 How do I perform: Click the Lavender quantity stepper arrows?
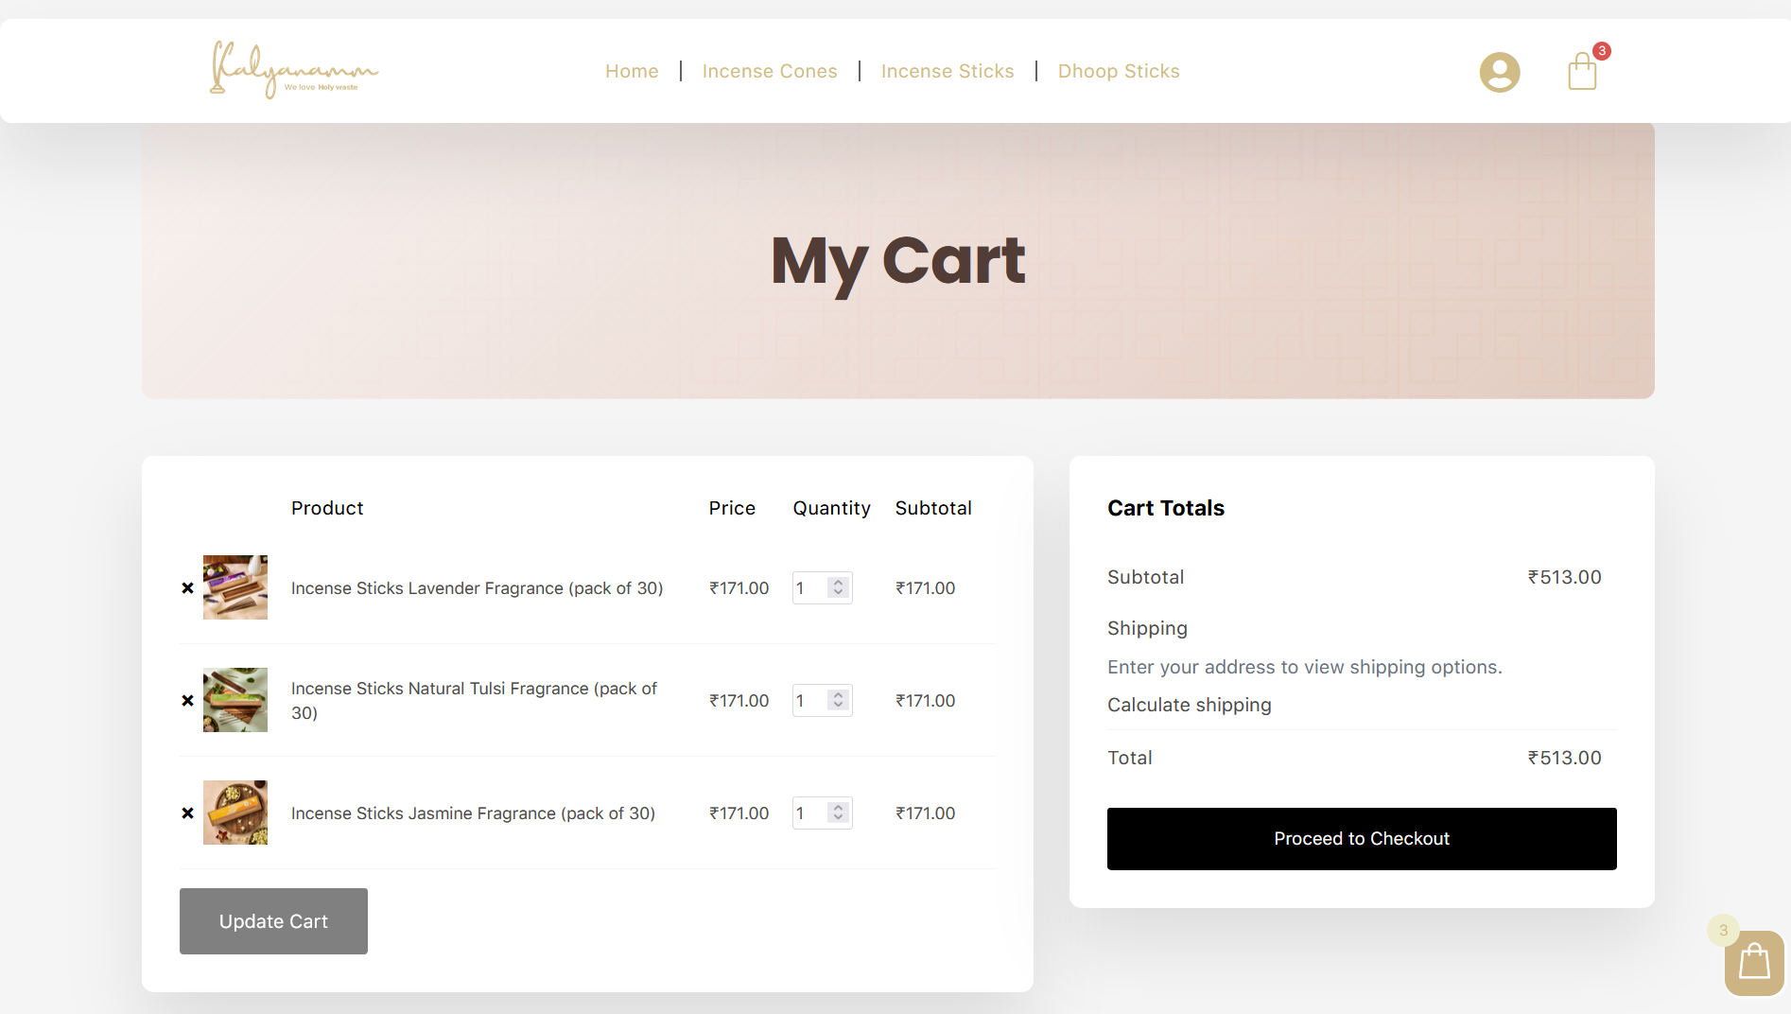(x=838, y=587)
